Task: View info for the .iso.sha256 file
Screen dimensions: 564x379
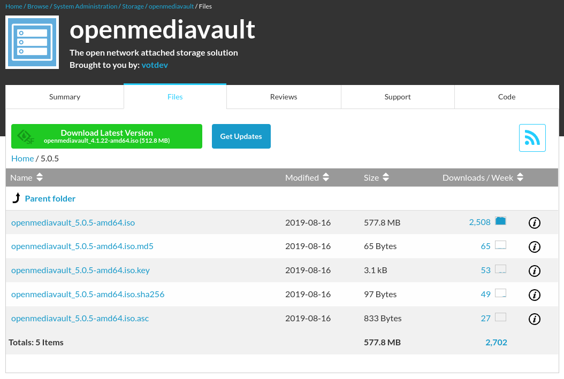Action: pyautogui.click(x=534, y=295)
